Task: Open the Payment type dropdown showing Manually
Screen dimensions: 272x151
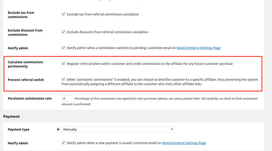Action: point(118,130)
